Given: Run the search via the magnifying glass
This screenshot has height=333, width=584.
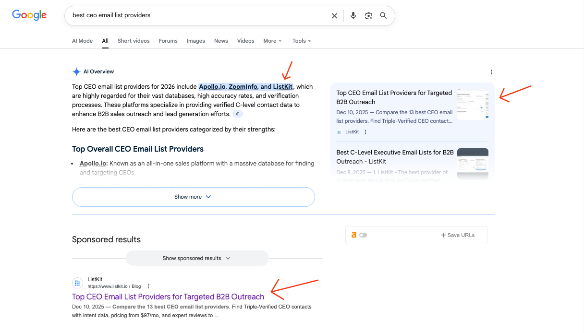Looking at the screenshot, I should pos(383,15).
